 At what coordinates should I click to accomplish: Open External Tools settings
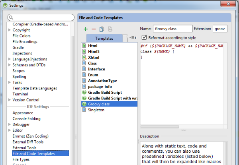pos(24,148)
